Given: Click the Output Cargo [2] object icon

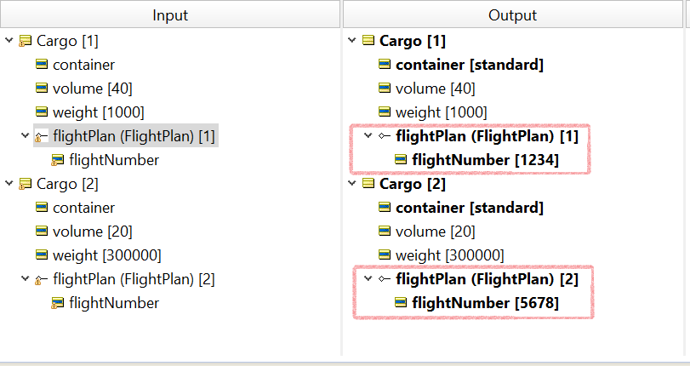Looking at the screenshot, I should tap(368, 184).
